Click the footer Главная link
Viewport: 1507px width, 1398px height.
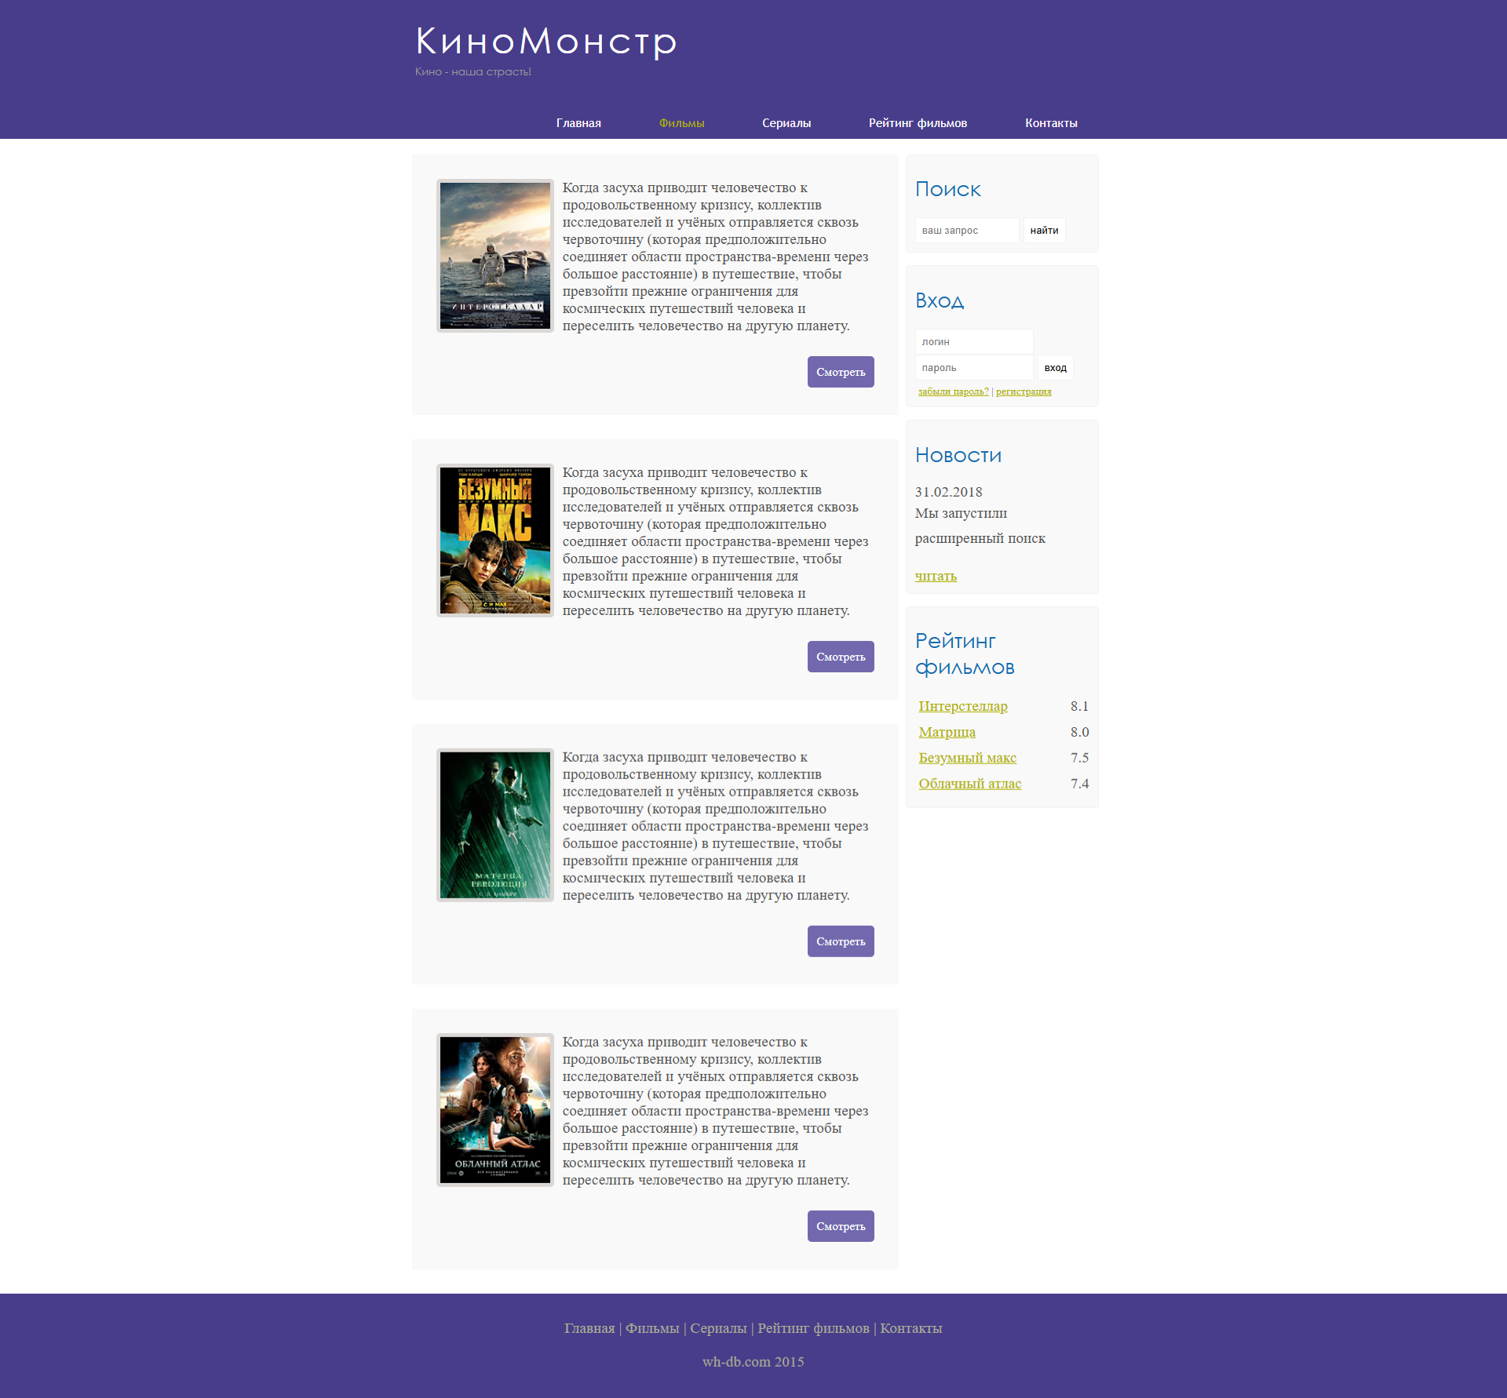(x=589, y=1328)
